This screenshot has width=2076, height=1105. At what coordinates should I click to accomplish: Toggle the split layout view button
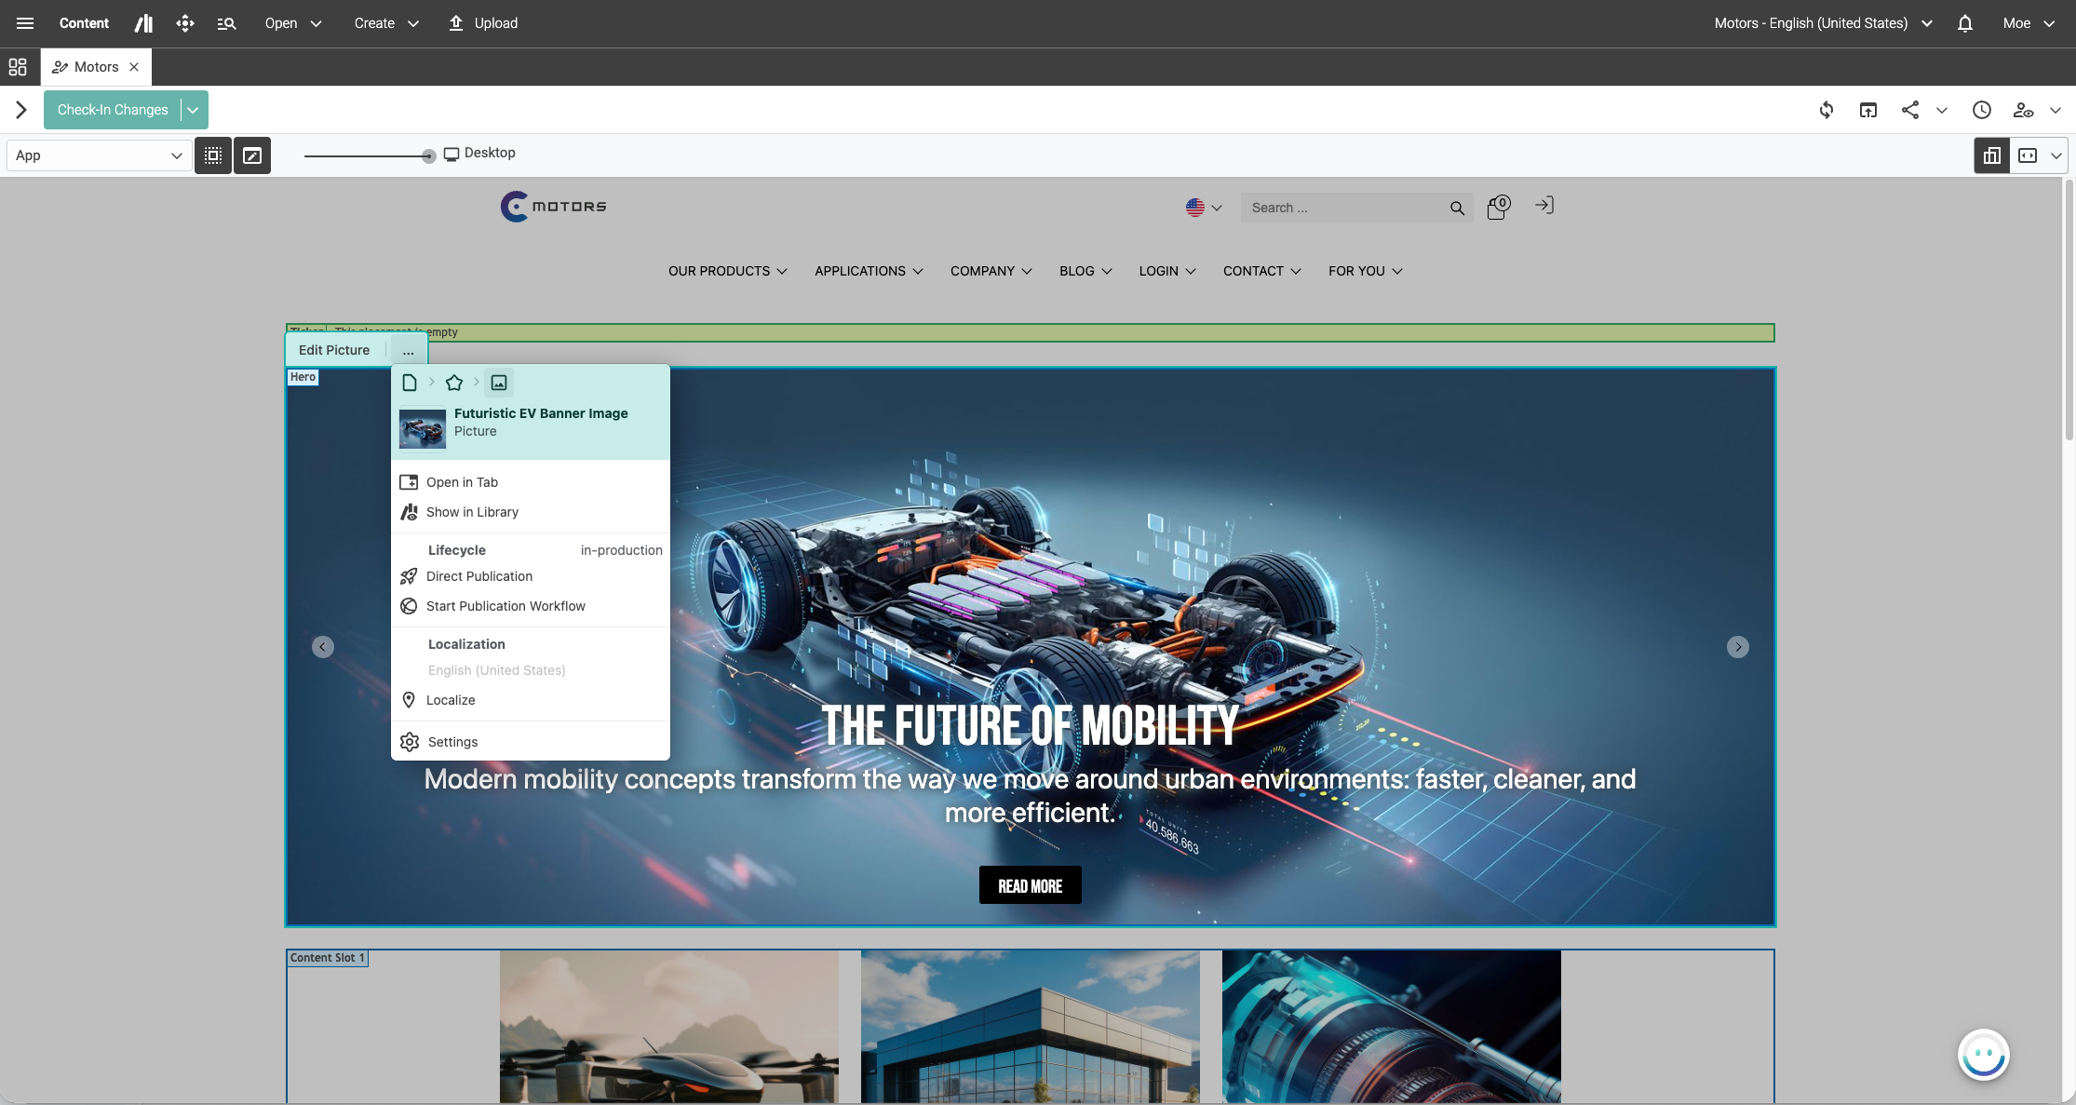coord(1992,155)
